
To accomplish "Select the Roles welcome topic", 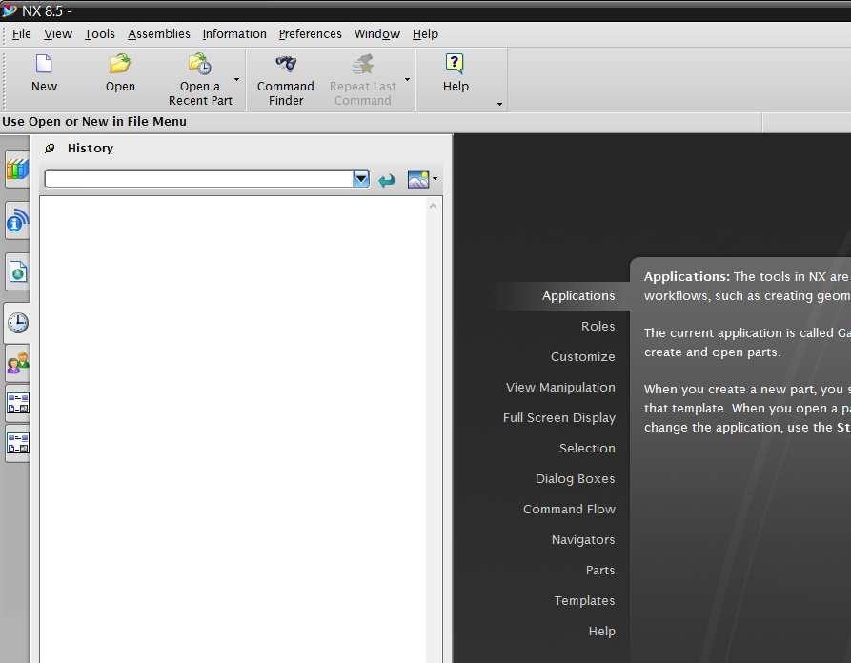I will (x=598, y=326).
